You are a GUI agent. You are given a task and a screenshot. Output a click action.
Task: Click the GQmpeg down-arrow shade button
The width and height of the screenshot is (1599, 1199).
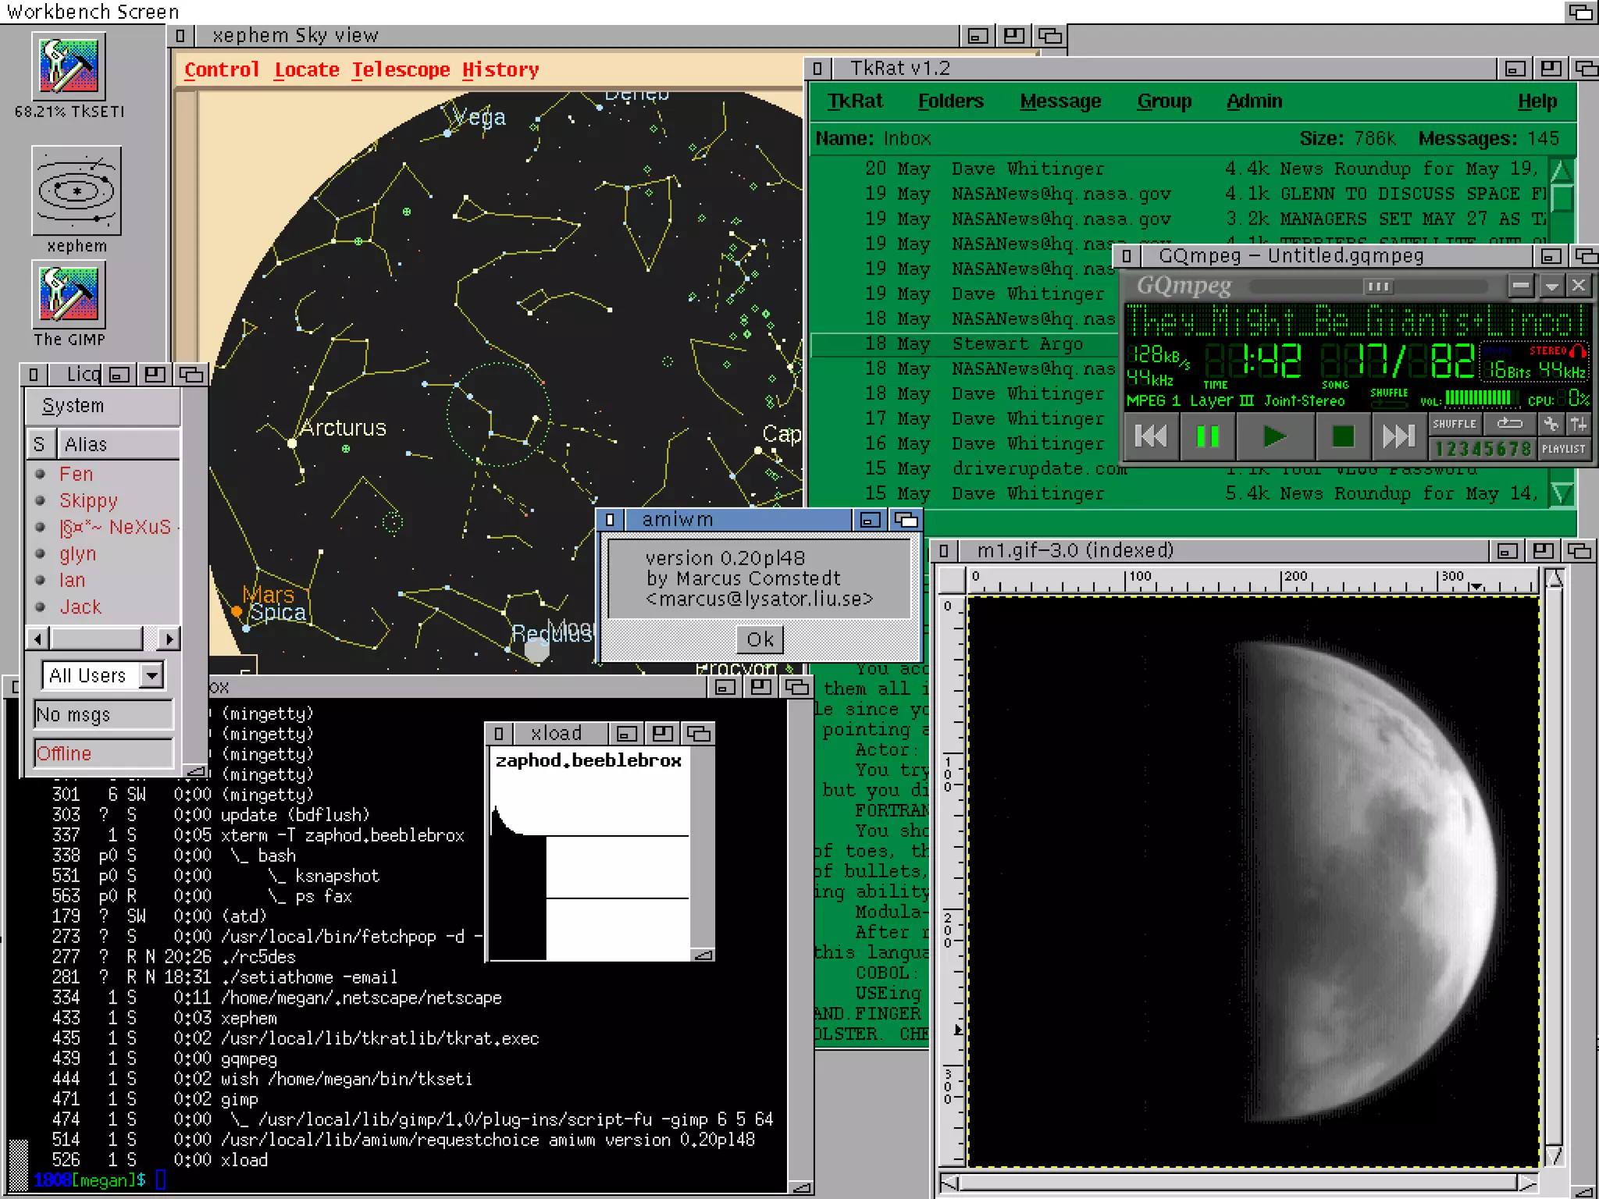point(1551,286)
